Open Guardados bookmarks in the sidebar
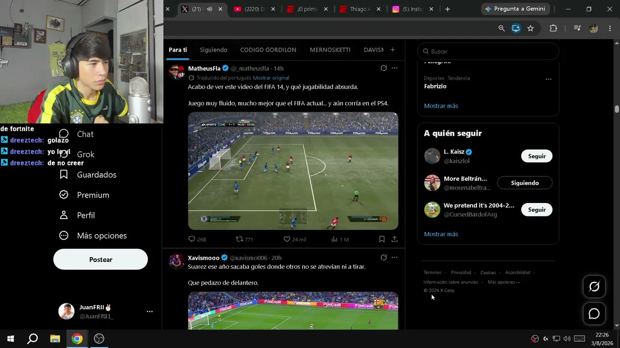Screen dimensions: 620x348 tap(88, 174)
